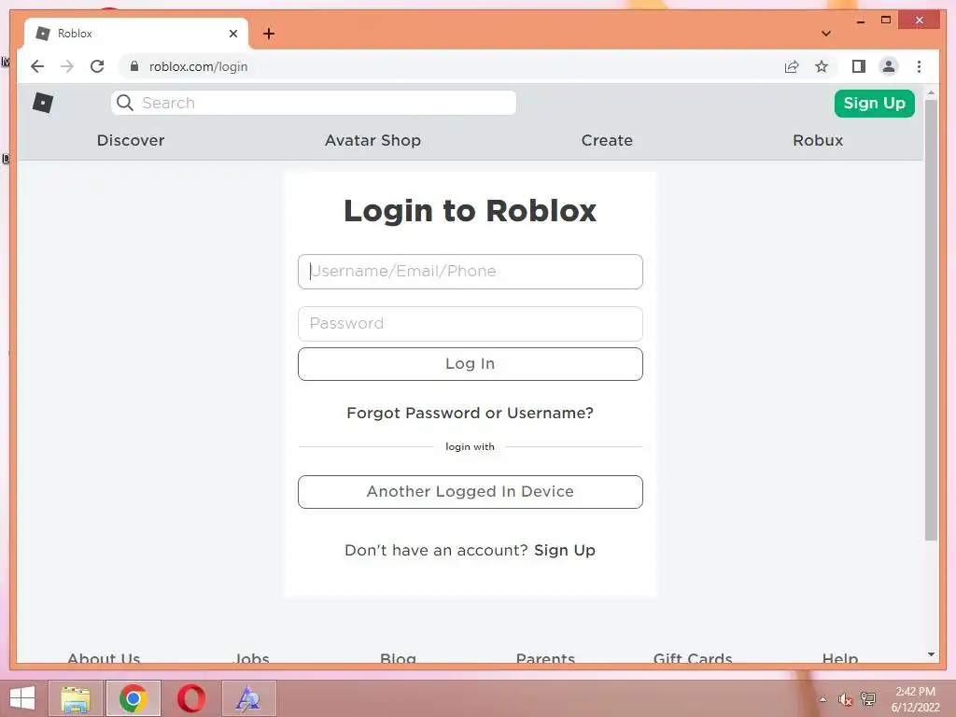Go back with the browser back arrow
956x717 pixels.
[x=37, y=66]
